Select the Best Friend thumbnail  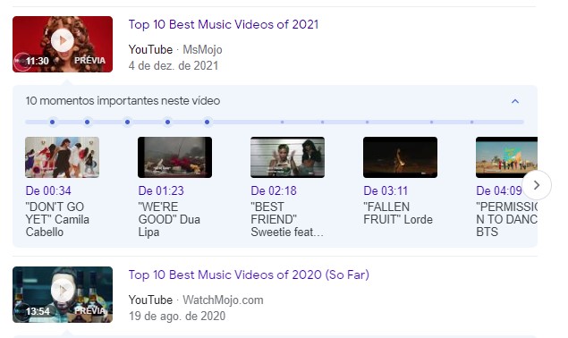tap(287, 157)
